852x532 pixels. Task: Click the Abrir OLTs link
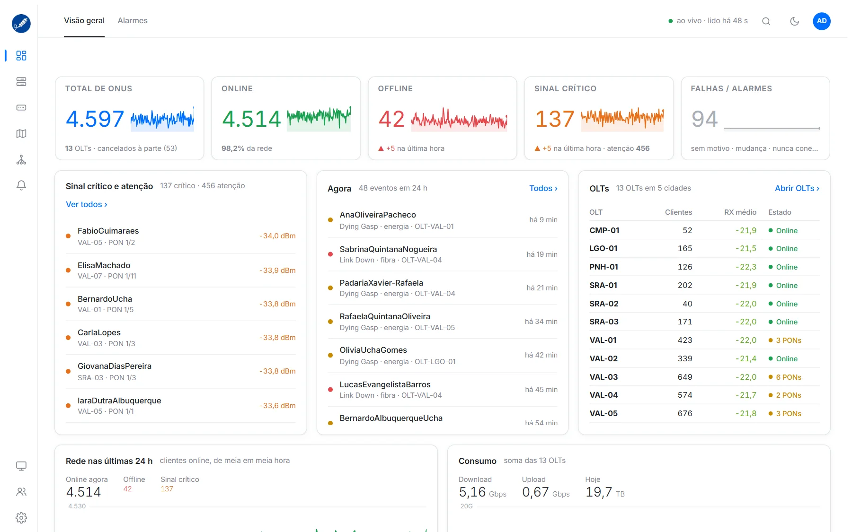click(797, 188)
